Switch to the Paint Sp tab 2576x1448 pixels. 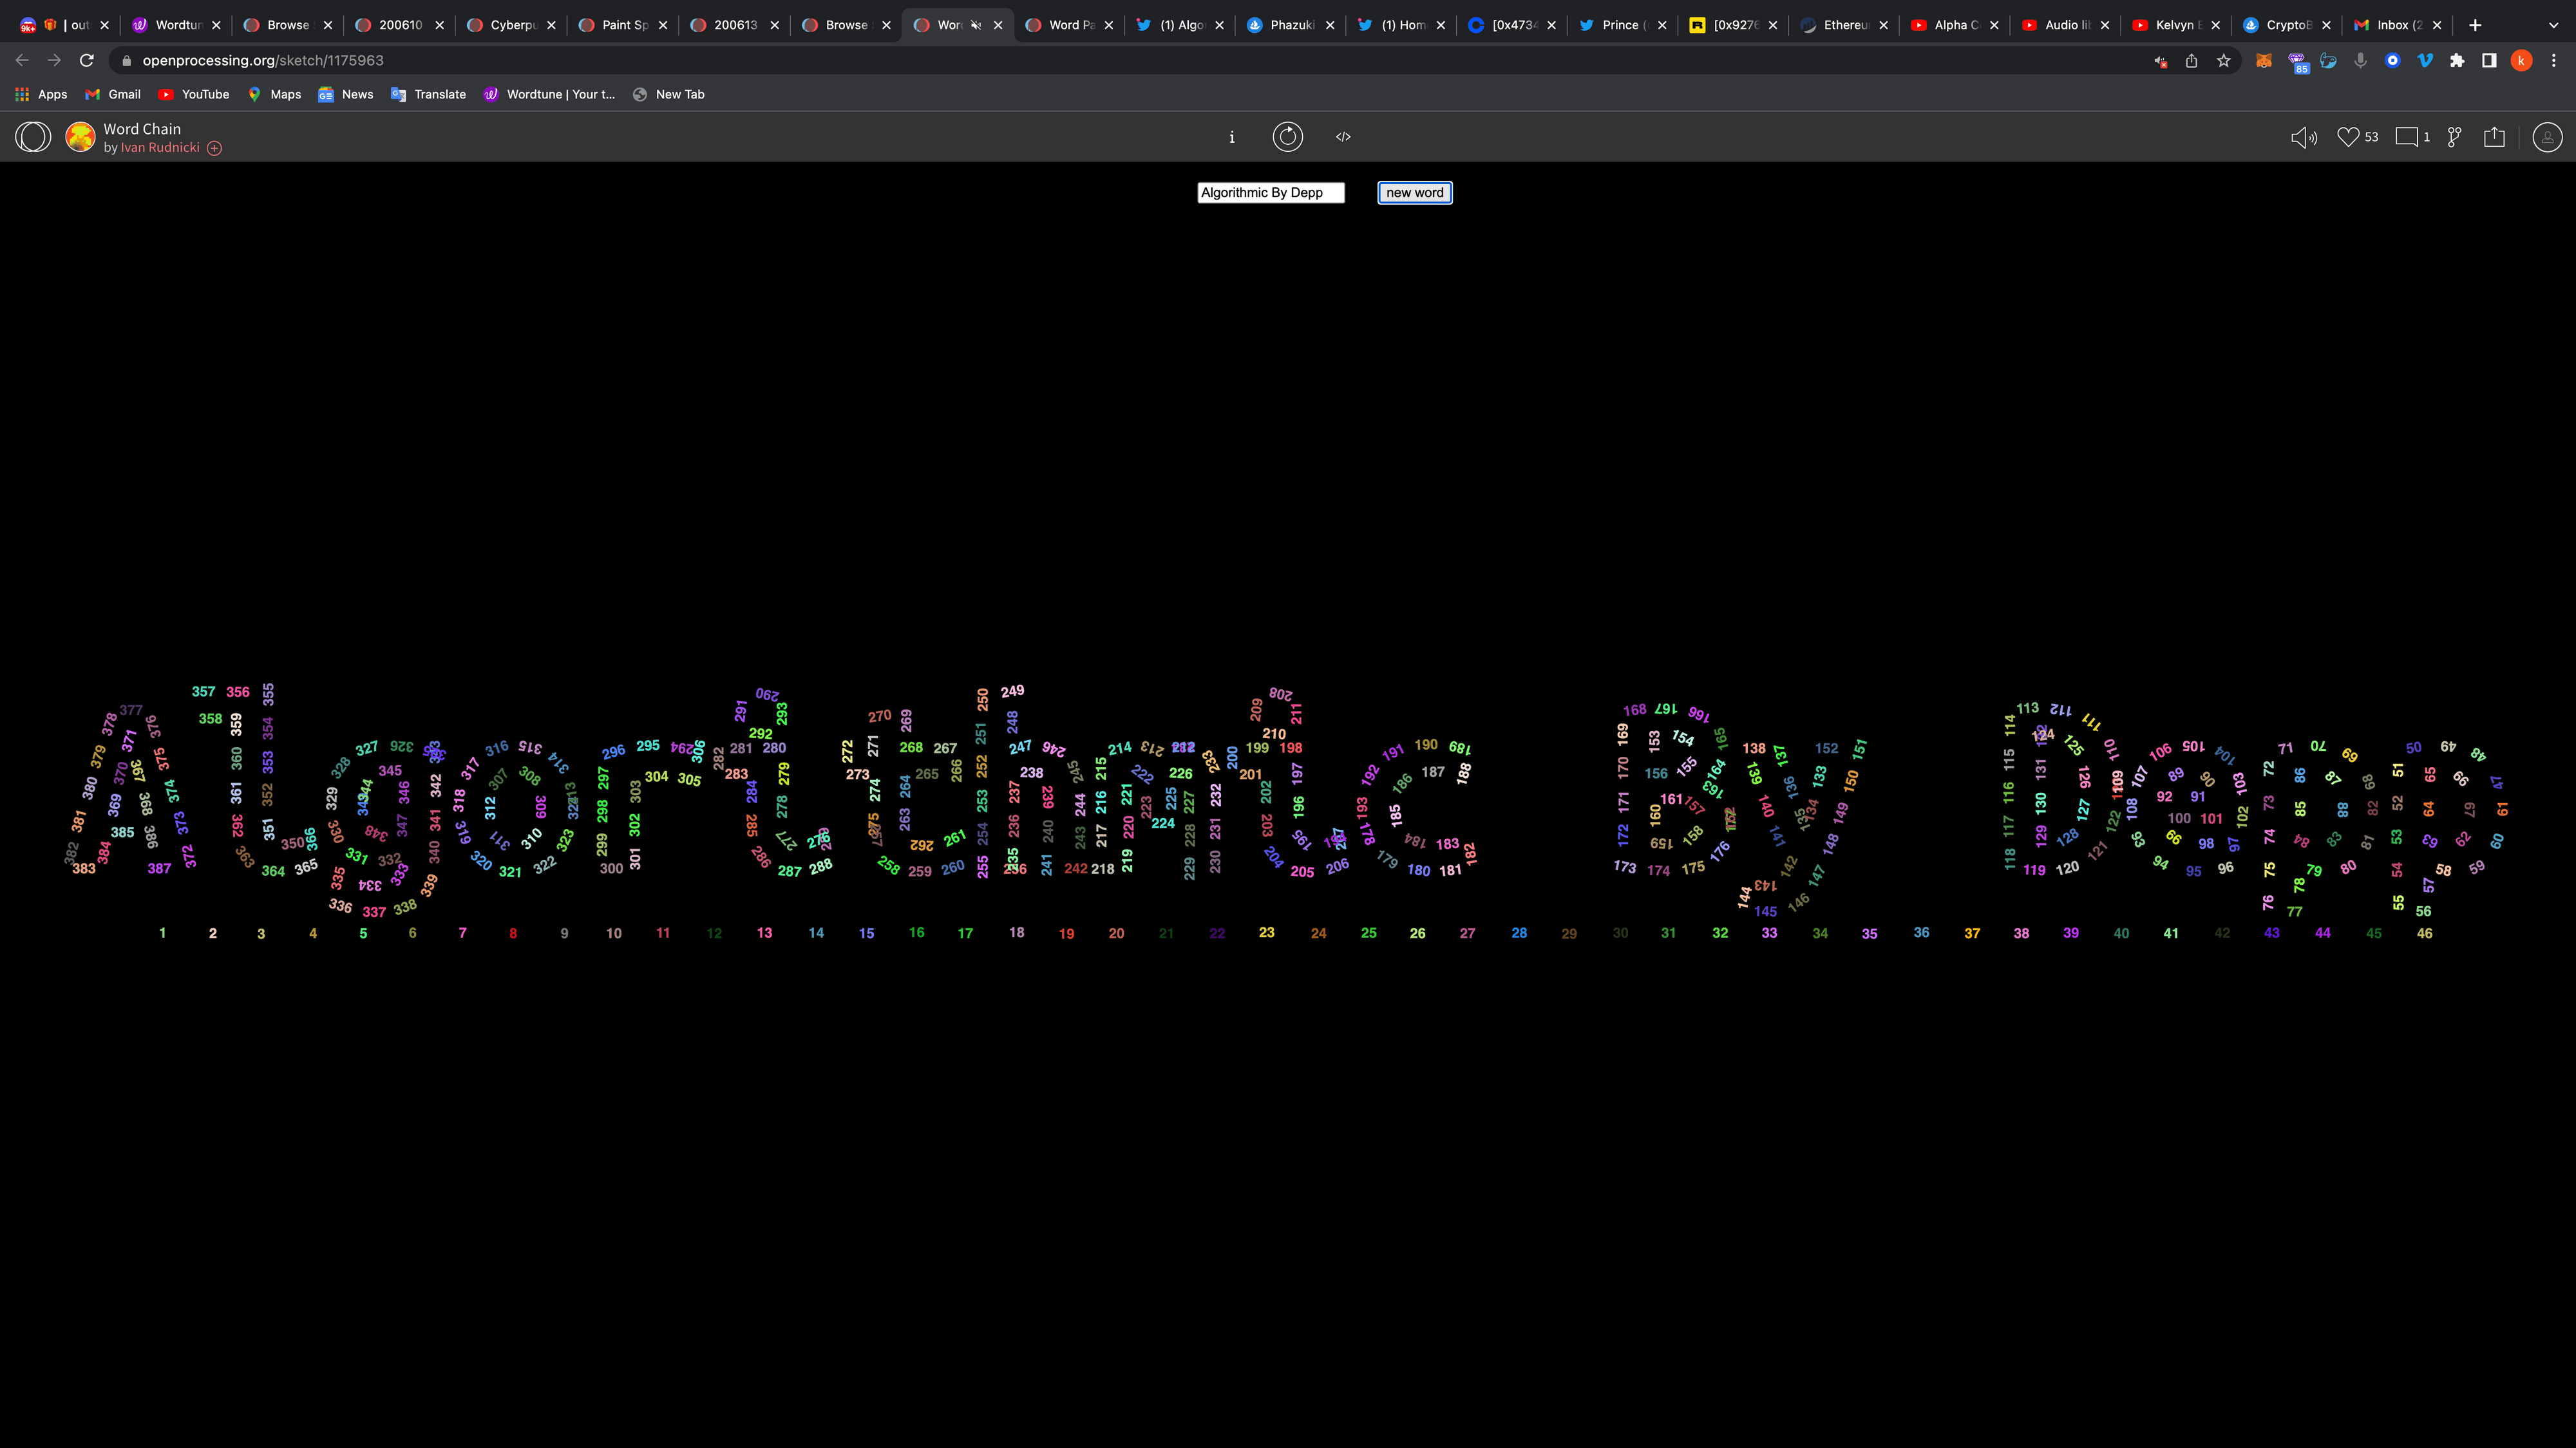pos(624,25)
